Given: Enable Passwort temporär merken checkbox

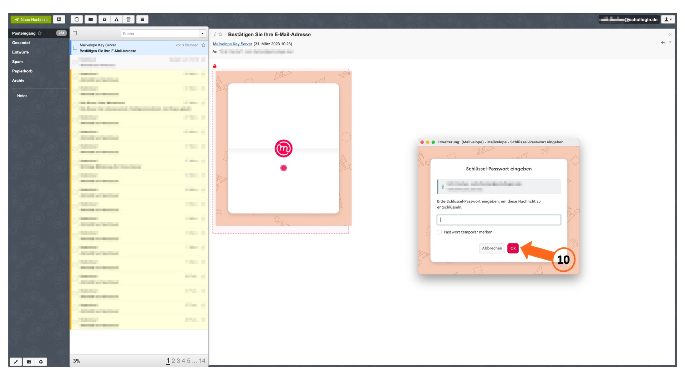Looking at the screenshot, I should coord(440,232).
